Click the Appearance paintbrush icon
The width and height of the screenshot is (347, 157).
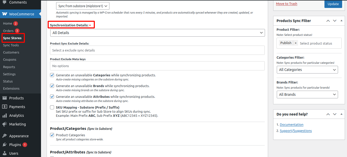[x=5, y=136]
